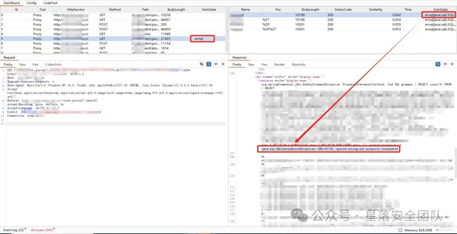This screenshot has height=234, width=457.
Task: Click the ORA-01756 SQLSyntaxErrorException line in response
Action: tap(329, 149)
